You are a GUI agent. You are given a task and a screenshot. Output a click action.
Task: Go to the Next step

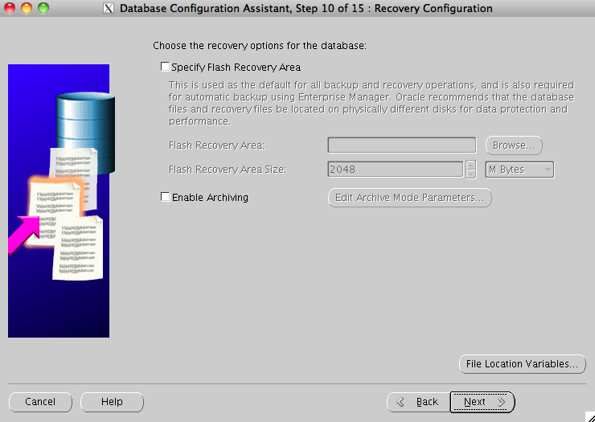point(482,402)
